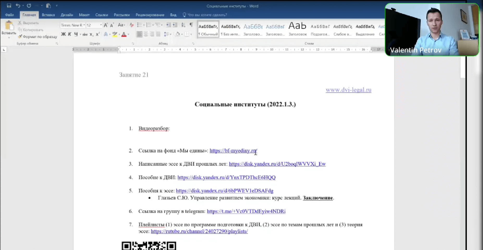This screenshot has height=250, width=483.
Task: Expand the bulleted list options dropdown
Action: coord(144,25)
